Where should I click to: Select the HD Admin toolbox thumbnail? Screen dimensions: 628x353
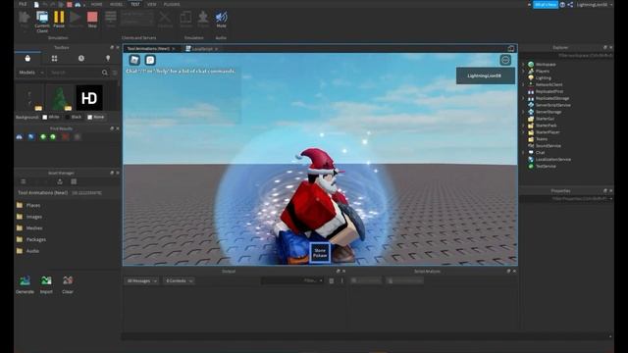[89, 98]
